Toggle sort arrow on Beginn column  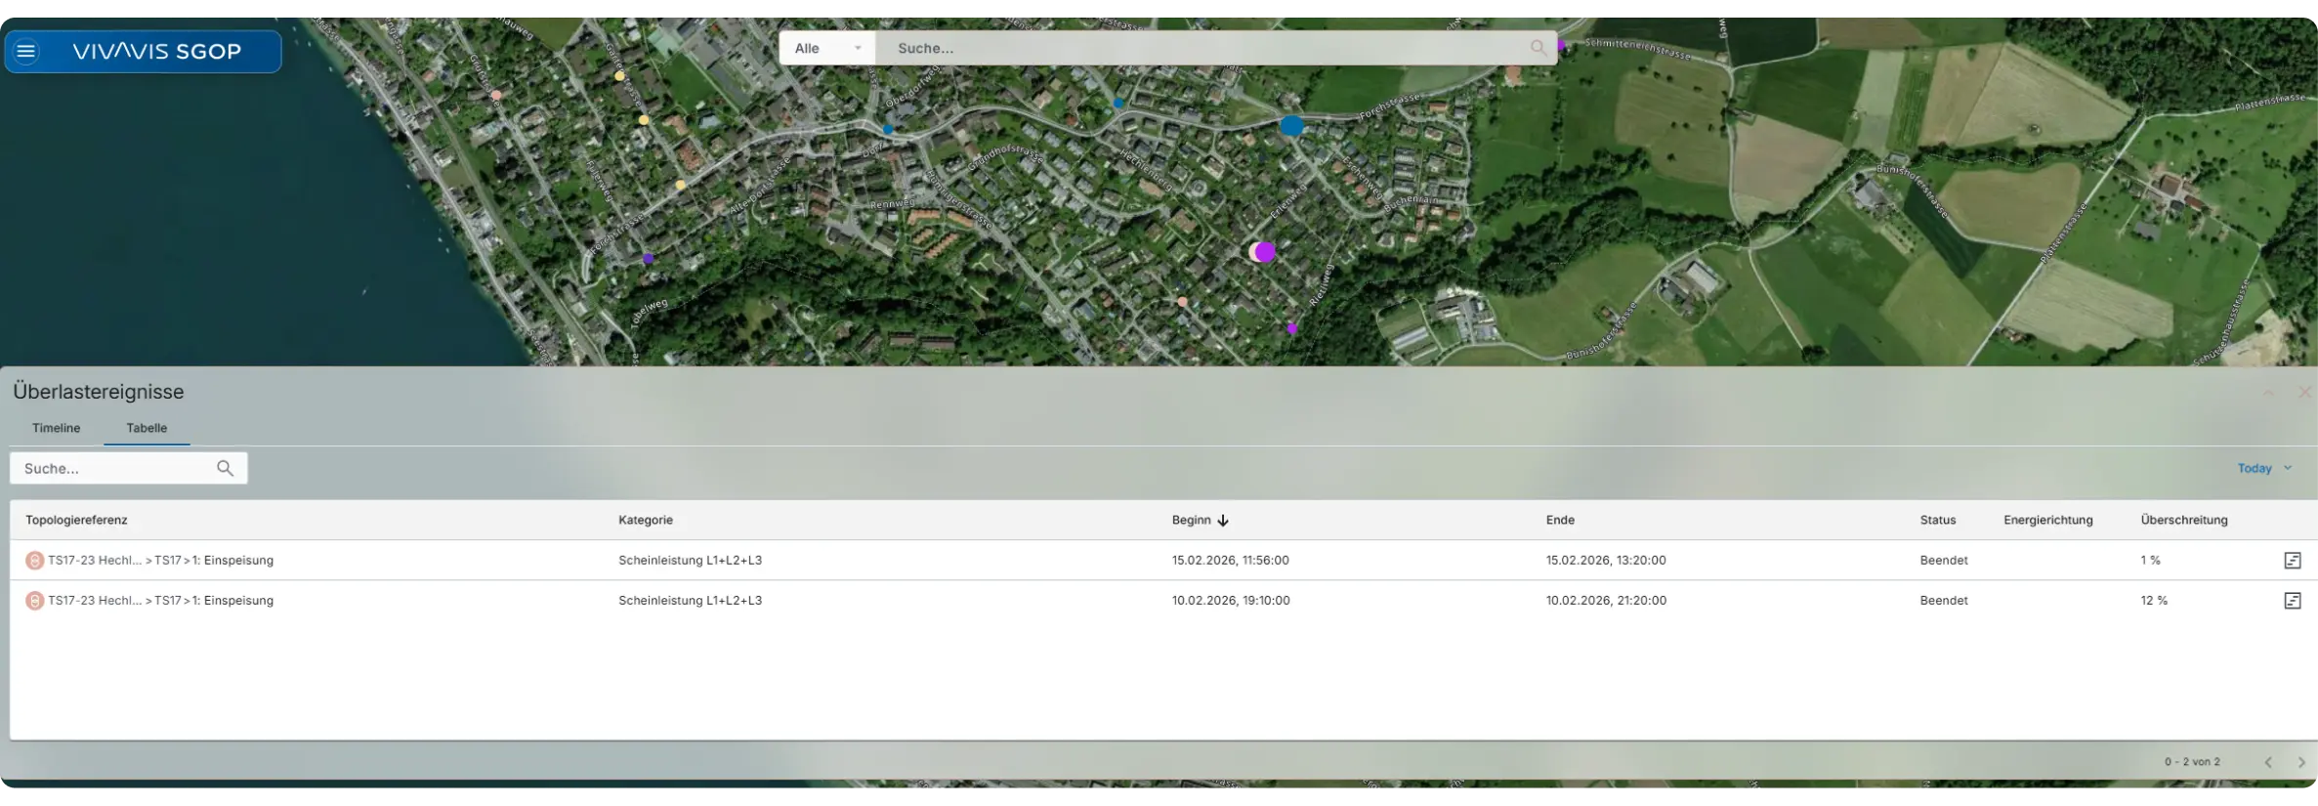1223,520
